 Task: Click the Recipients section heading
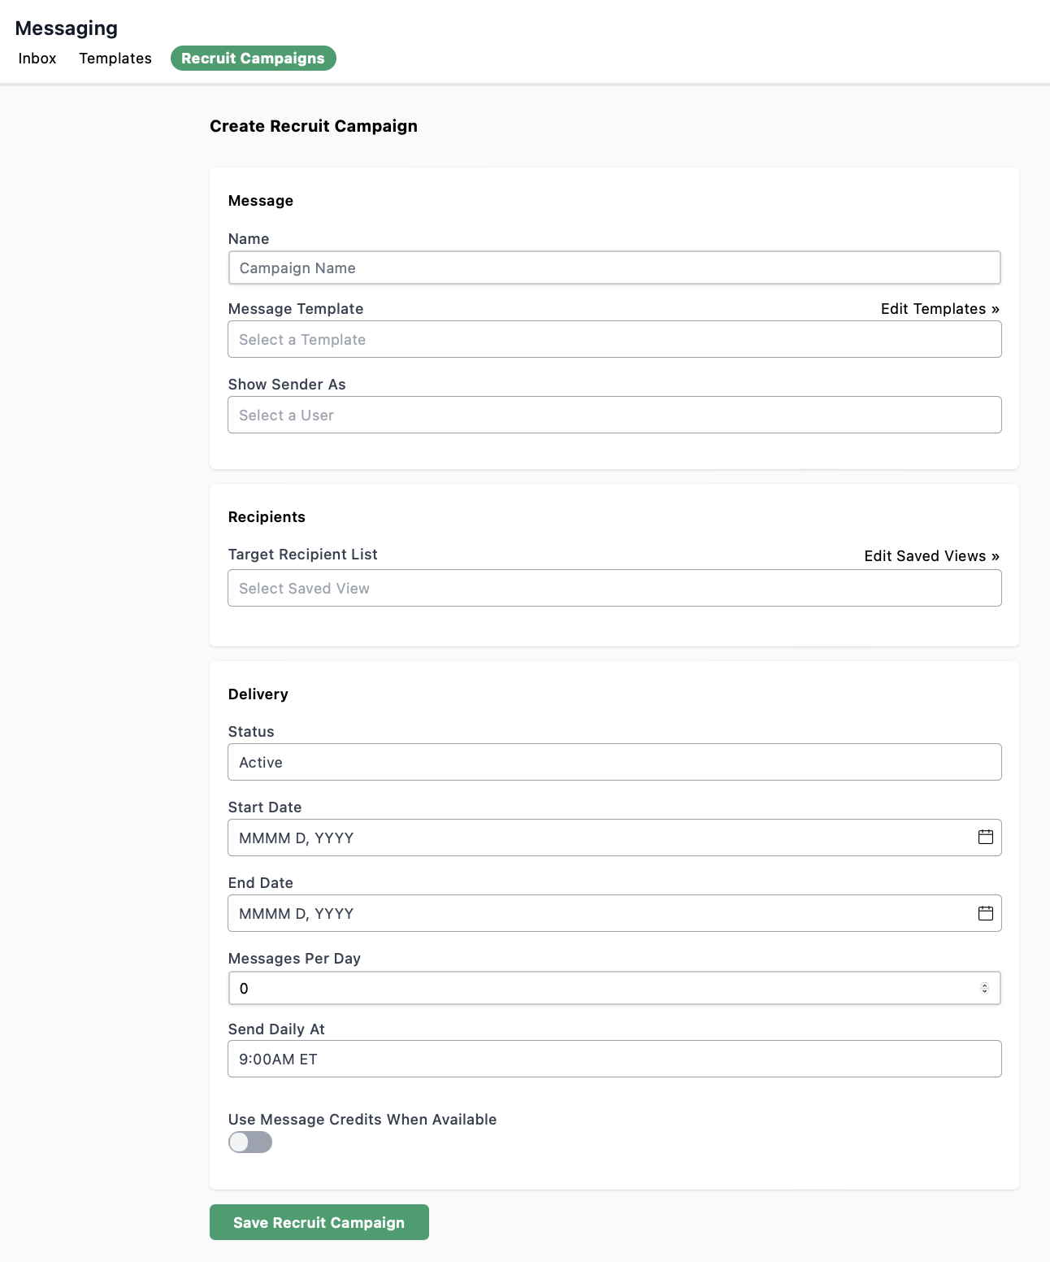point(267,517)
